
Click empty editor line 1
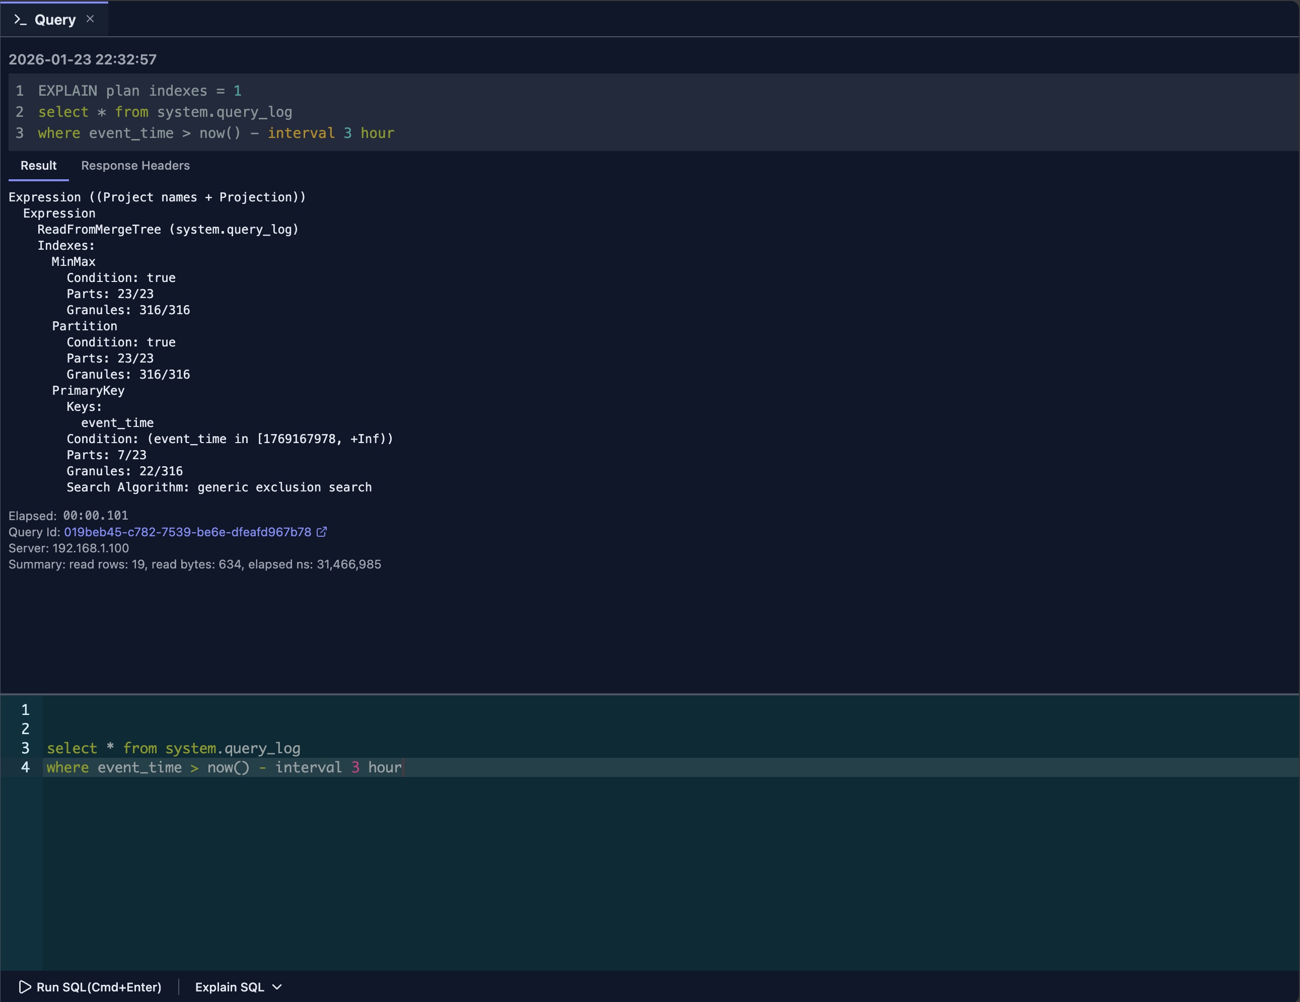point(357,709)
